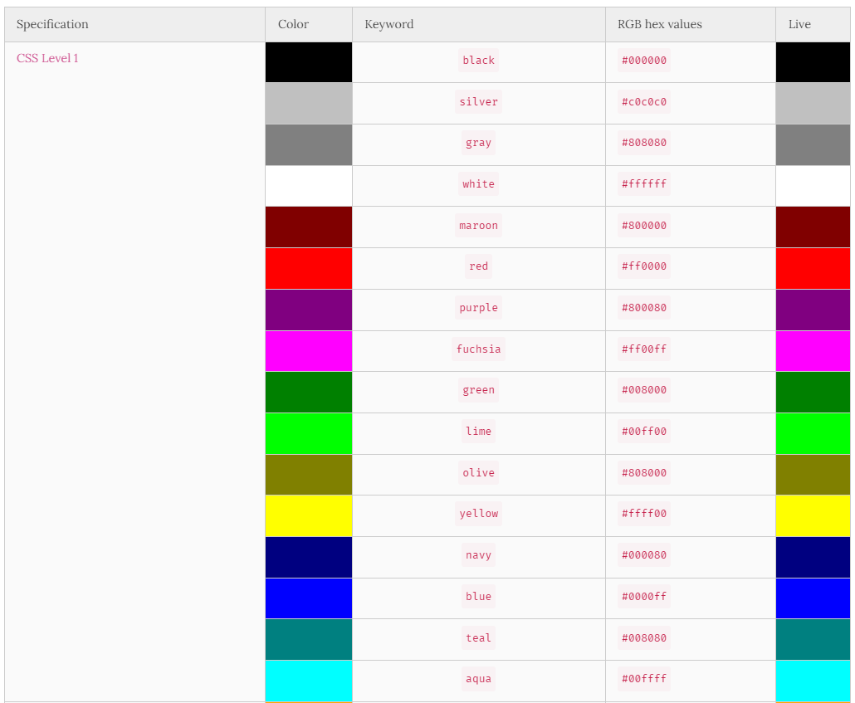Click the blue swatch in the Color column
Screen dimensions: 855x703
(309, 598)
